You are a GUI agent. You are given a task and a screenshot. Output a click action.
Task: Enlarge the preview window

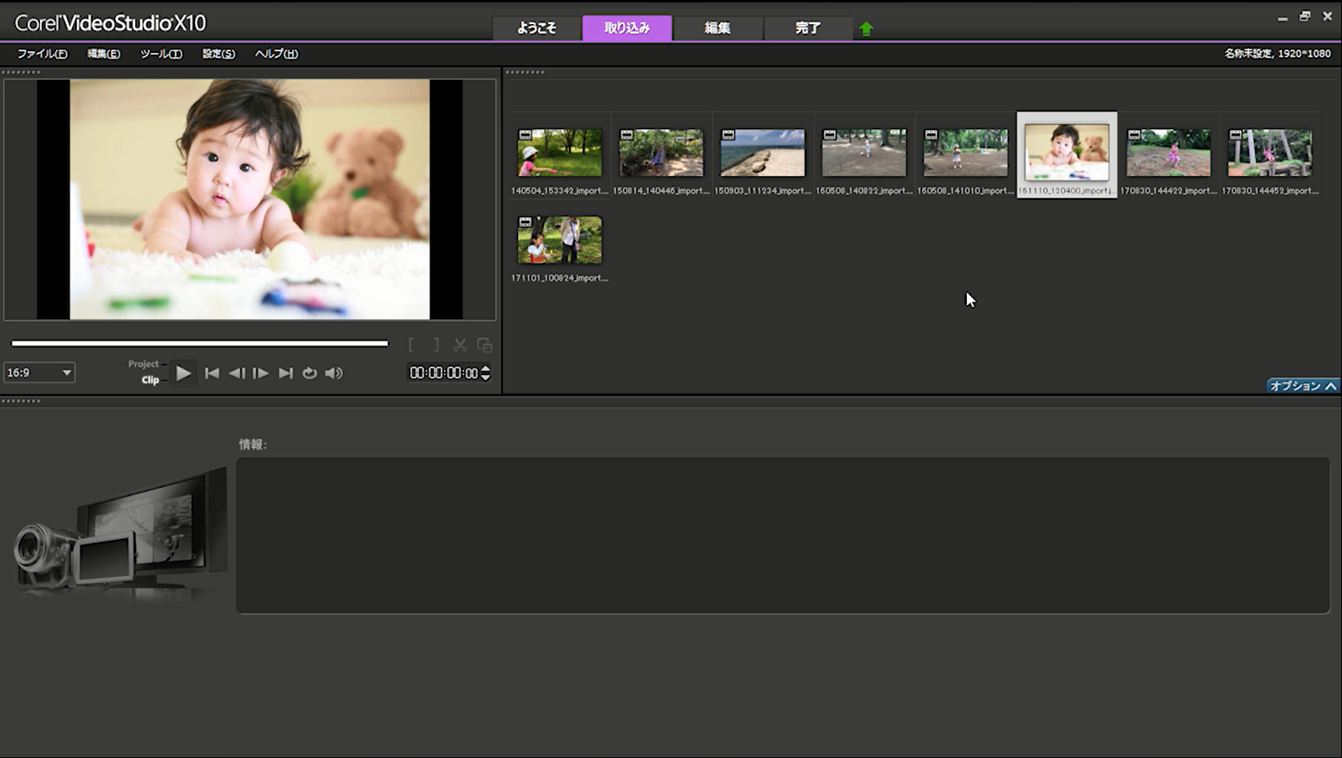point(485,345)
